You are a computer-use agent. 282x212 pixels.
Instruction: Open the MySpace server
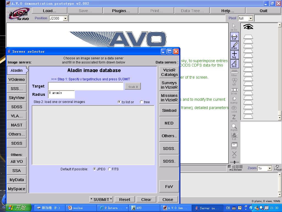[x=17, y=189]
